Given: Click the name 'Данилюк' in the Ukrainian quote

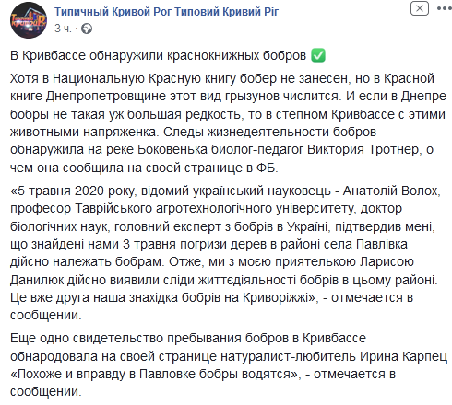Looking at the screenshot, I should (x=37, y=280).
